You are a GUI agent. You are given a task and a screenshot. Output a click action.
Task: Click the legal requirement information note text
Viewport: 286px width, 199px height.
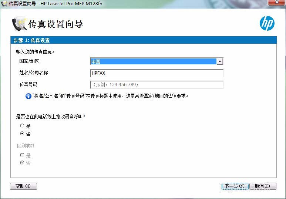111,96
